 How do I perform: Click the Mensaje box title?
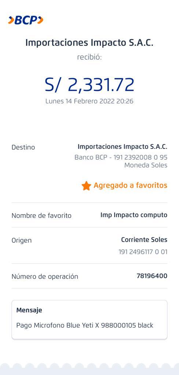(29, 311)
